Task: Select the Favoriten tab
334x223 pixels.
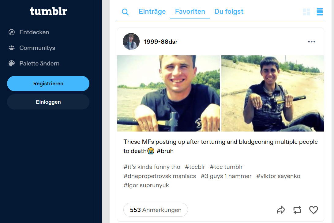Action: point(190,12)
